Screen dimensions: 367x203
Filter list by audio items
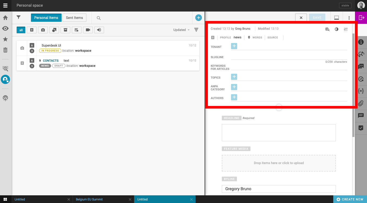[99, 30]
